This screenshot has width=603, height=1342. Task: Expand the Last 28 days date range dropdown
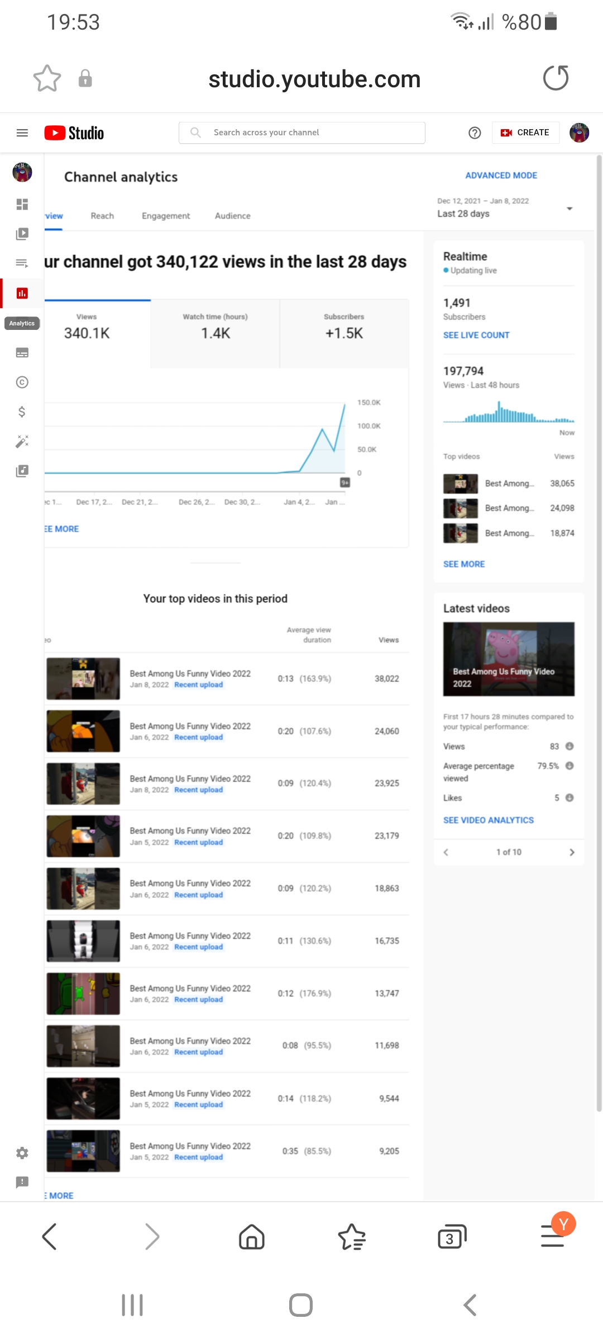506,208
